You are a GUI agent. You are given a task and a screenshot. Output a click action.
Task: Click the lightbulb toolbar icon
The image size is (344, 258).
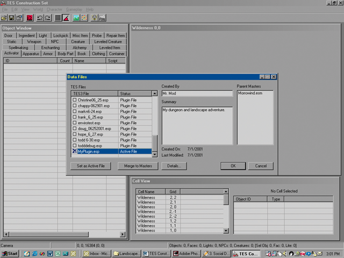(94, 18)
